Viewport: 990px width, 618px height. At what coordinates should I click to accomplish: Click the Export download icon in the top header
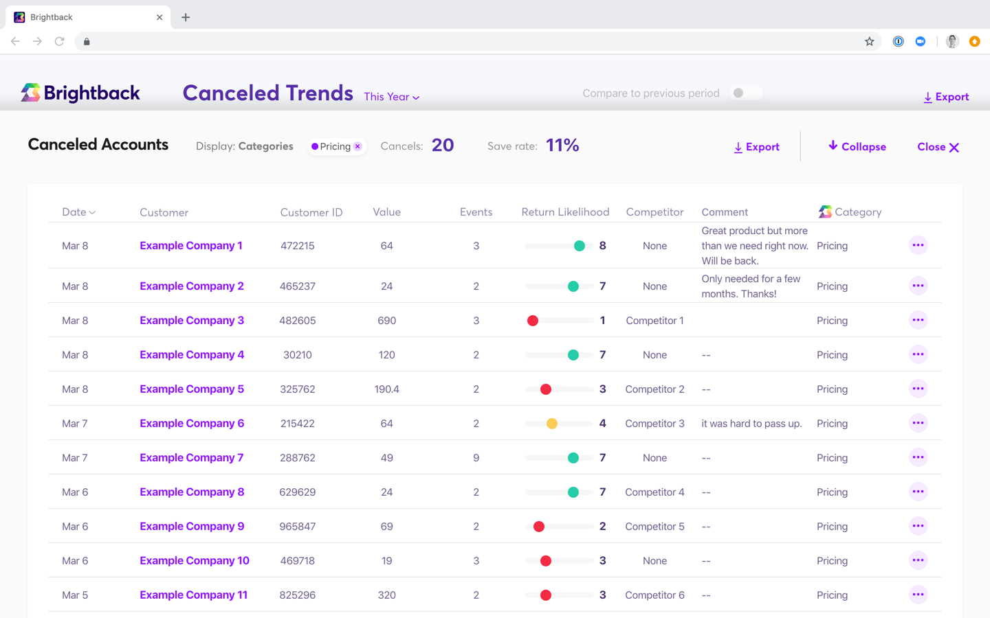(927, 96)
